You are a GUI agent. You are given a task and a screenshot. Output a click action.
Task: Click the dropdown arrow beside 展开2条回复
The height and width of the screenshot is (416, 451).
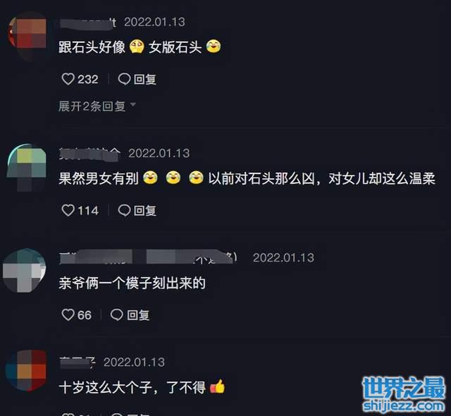(133, 104)
